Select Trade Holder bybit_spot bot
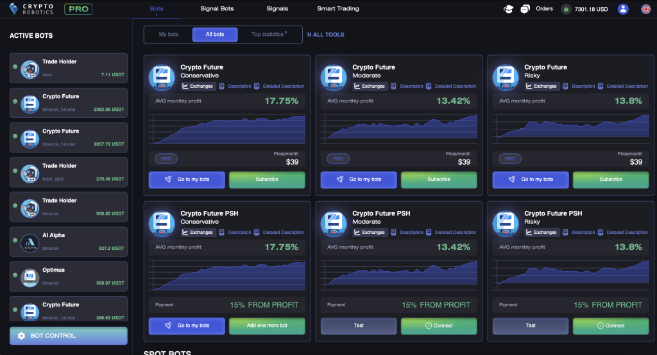The height and width of the screenshot is (355, 657). point(68,172)
